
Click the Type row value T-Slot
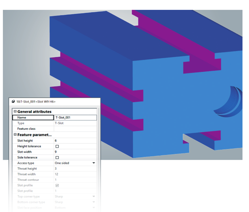(59, 123)
